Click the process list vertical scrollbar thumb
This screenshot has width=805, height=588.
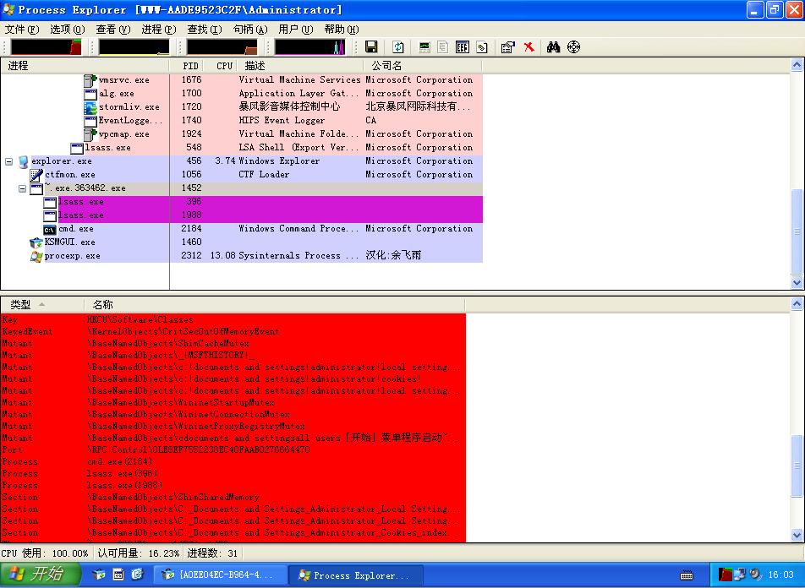click(x=797, y=232)
